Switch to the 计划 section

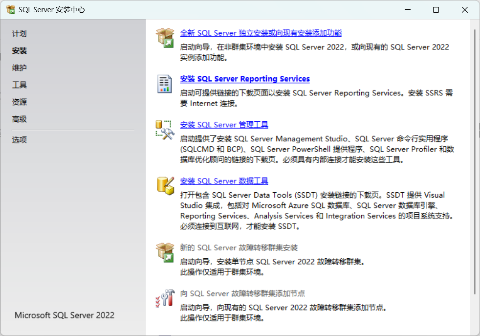click(x=19, y=33)
